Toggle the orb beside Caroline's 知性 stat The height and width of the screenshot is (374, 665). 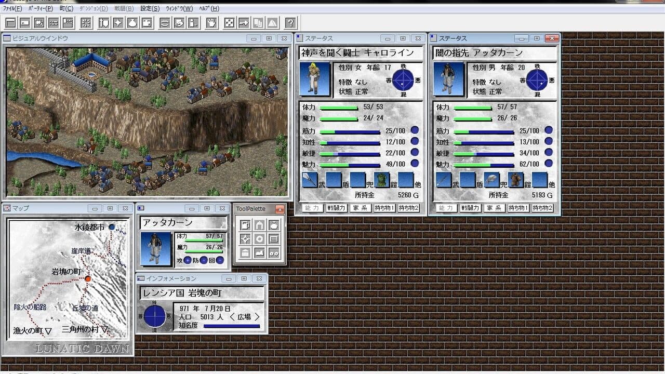(x=415, y=141)
